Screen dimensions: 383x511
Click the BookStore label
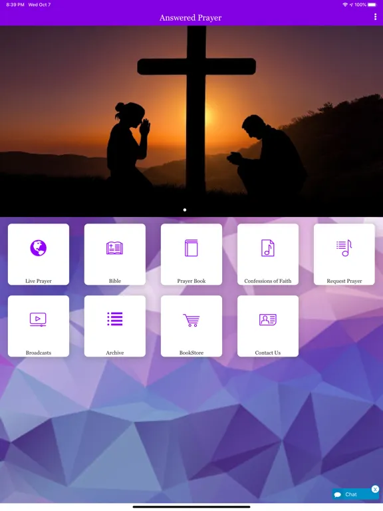[x=191, y=353]
